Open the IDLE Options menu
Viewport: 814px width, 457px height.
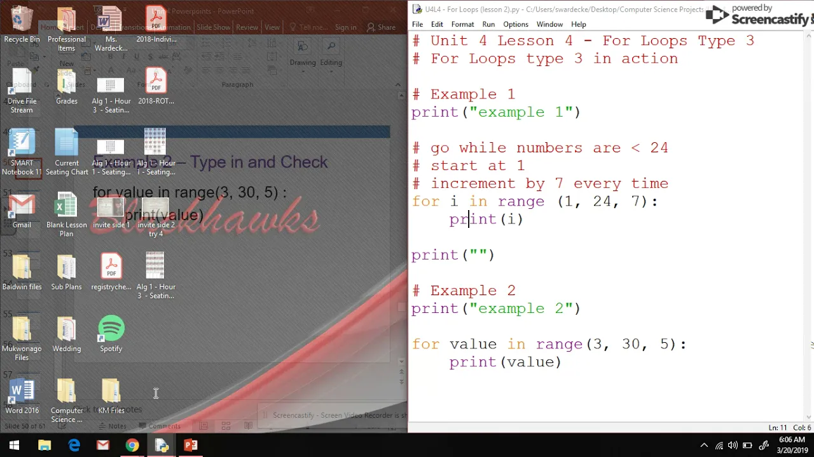(x=516, y=24)
